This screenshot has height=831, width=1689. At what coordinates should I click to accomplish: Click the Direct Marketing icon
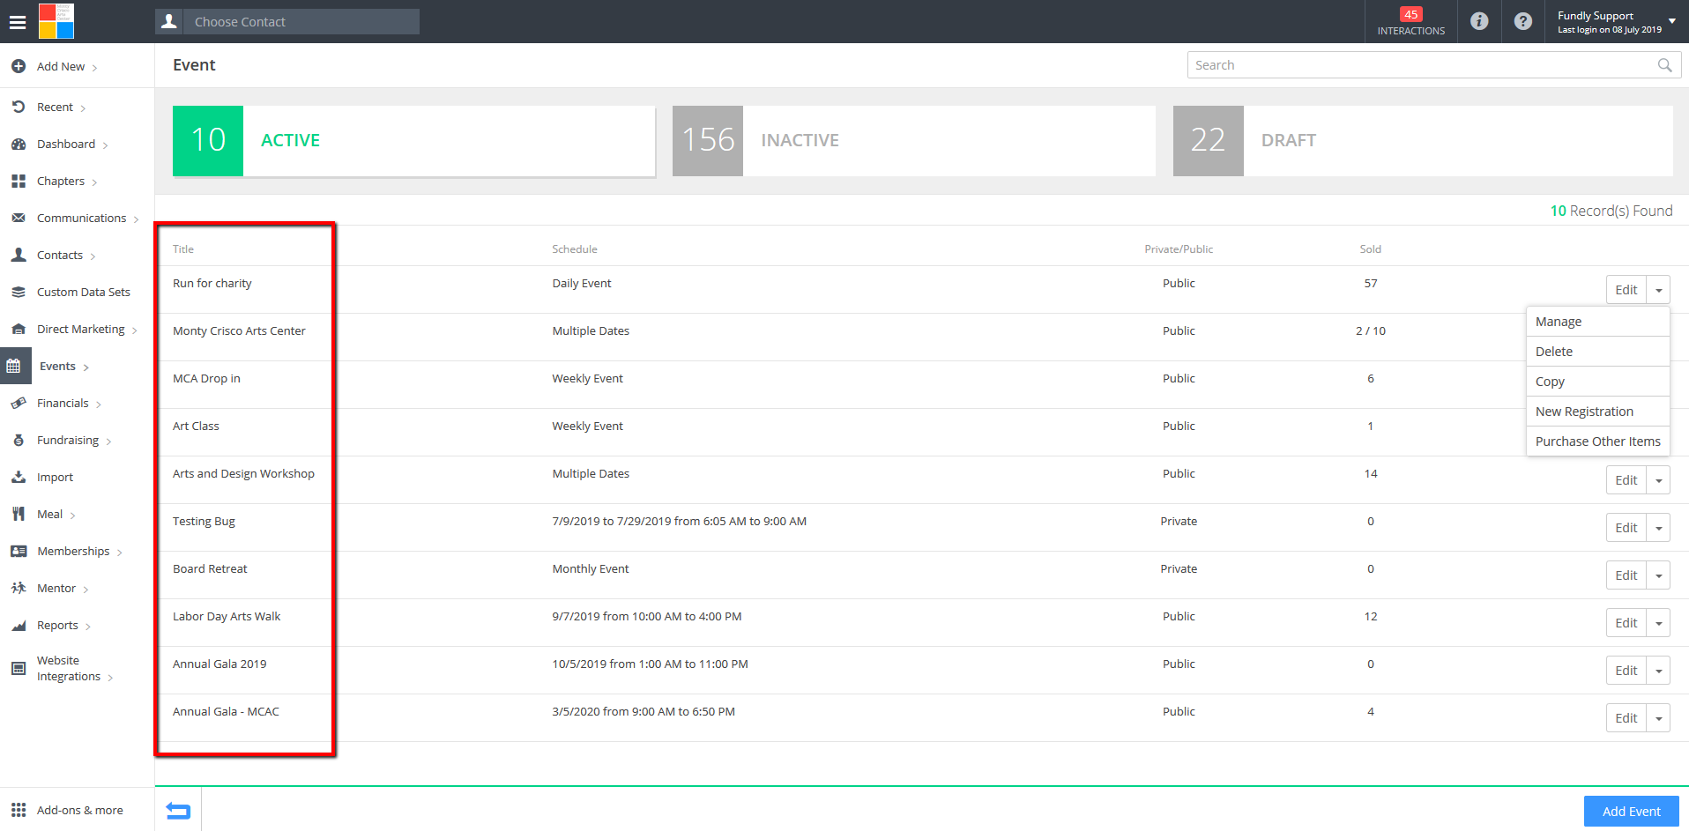[19, 329]
